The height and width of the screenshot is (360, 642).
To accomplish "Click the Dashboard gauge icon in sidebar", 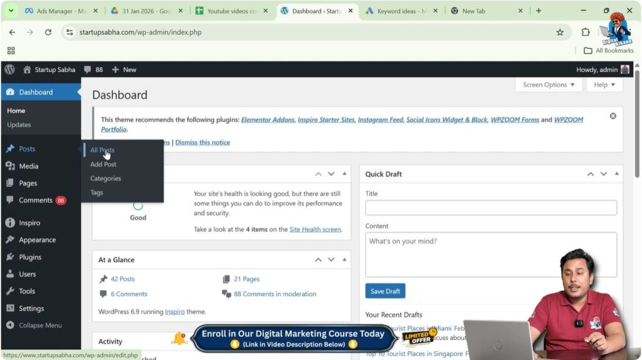I will click(10, 92).
